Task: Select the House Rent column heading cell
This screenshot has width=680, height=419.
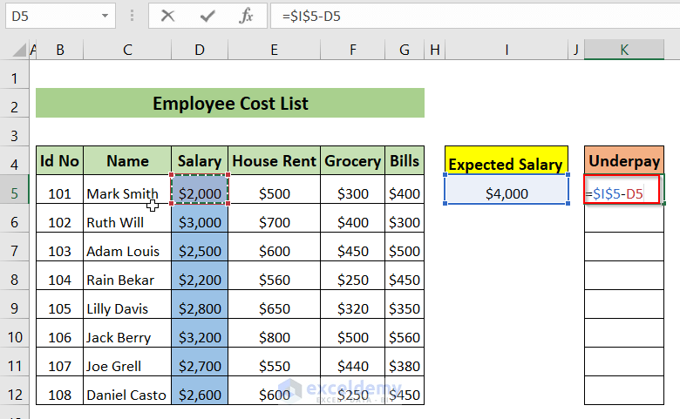Action: (x=274, y=161)
